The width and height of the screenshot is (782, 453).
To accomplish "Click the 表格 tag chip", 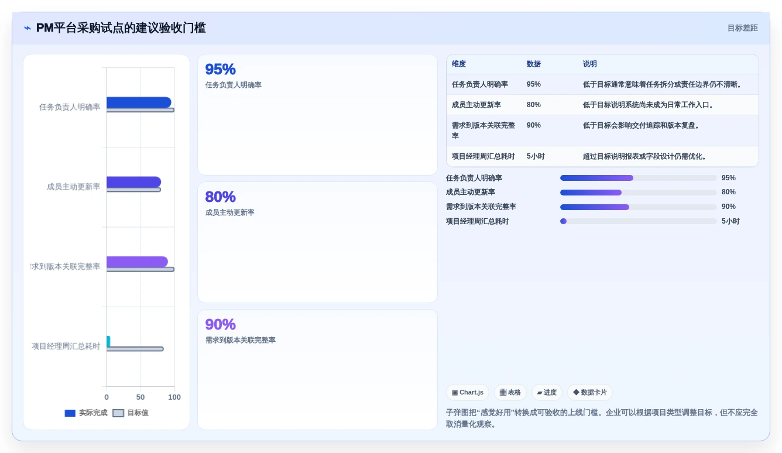I will [510, 393].
